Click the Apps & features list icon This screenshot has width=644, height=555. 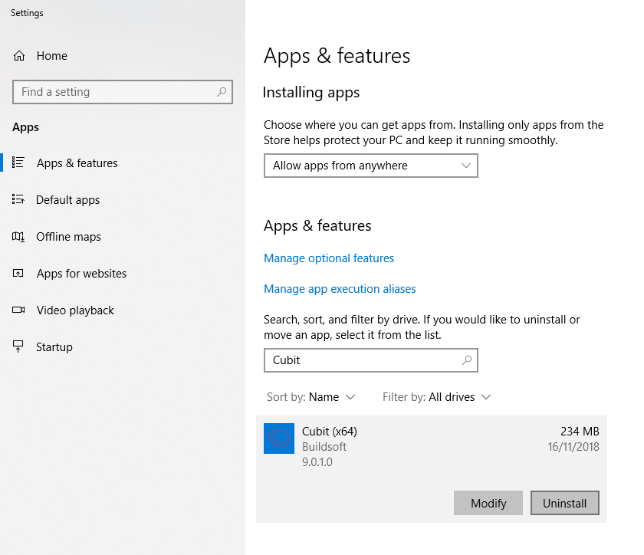(18, 163)
